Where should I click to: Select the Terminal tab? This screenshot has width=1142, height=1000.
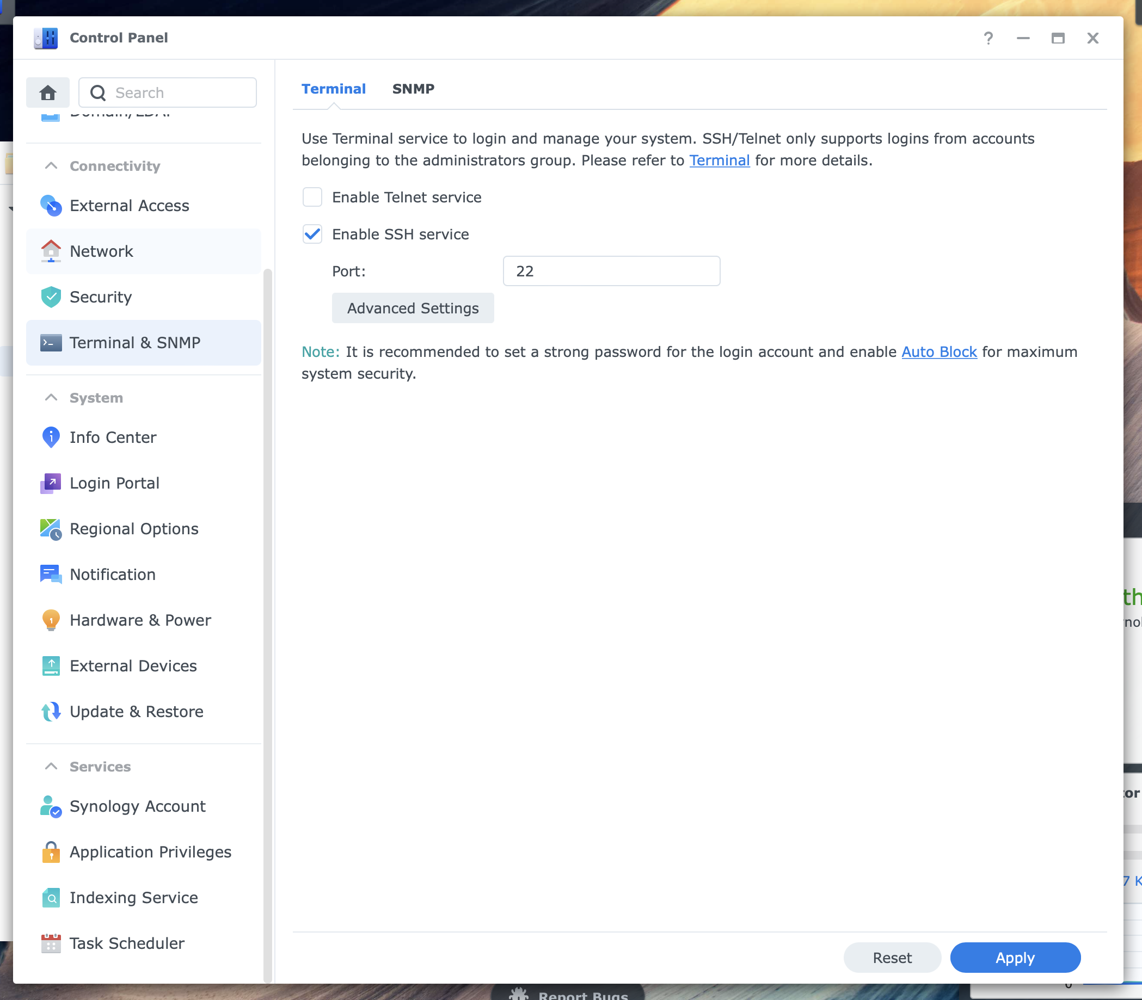[x=334, y=89]
